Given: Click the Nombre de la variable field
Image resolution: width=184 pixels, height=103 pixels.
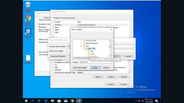Looking at the screenshot, I should click(100, 46).
